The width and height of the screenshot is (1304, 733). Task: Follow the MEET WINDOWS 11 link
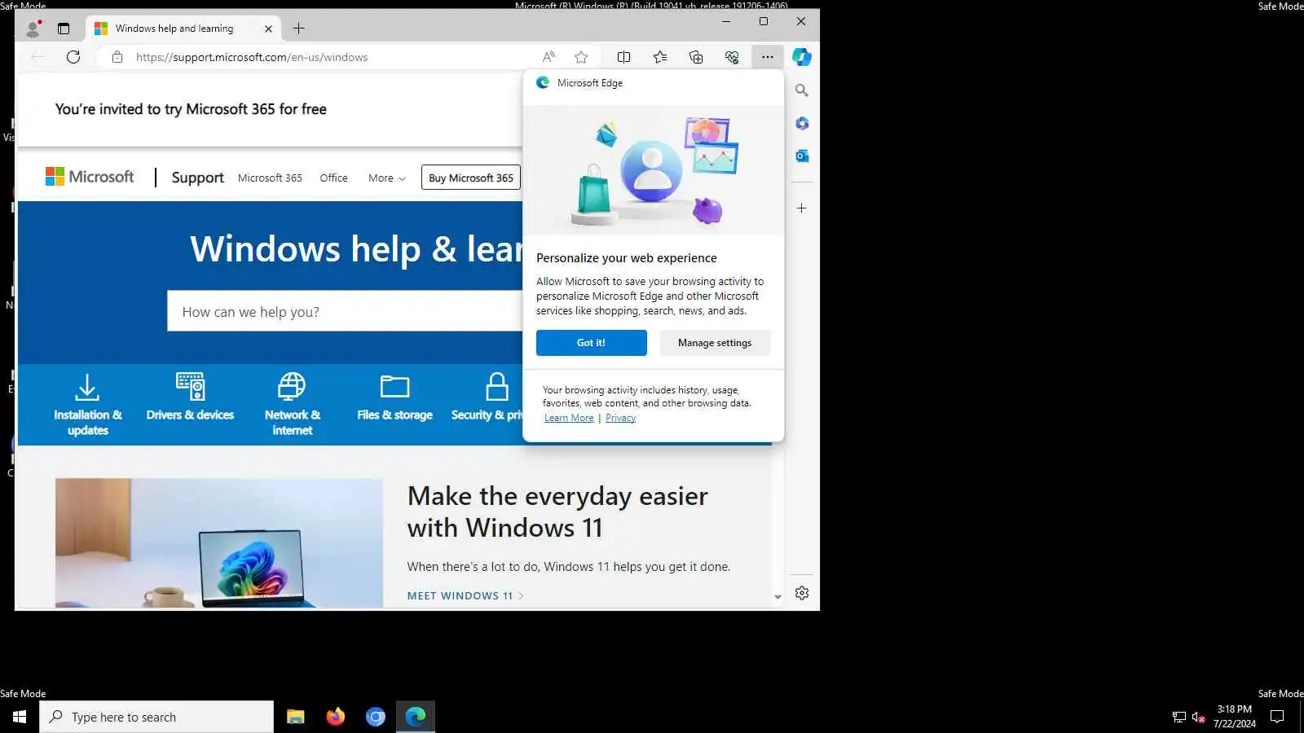pyautogui.click(x=465, y=595)
